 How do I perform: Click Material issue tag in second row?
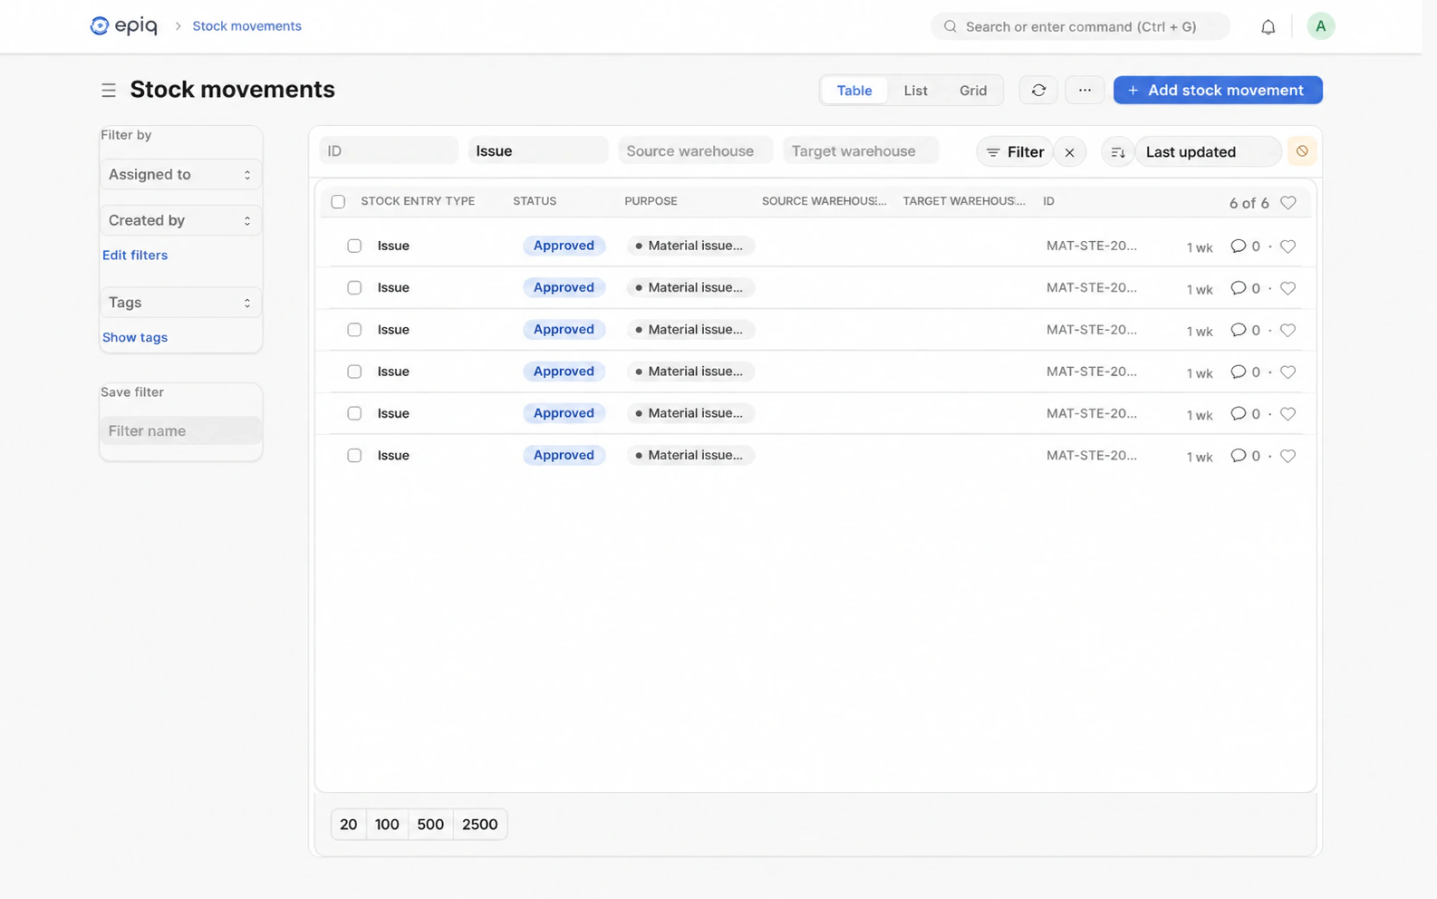(x=690, y=287)
